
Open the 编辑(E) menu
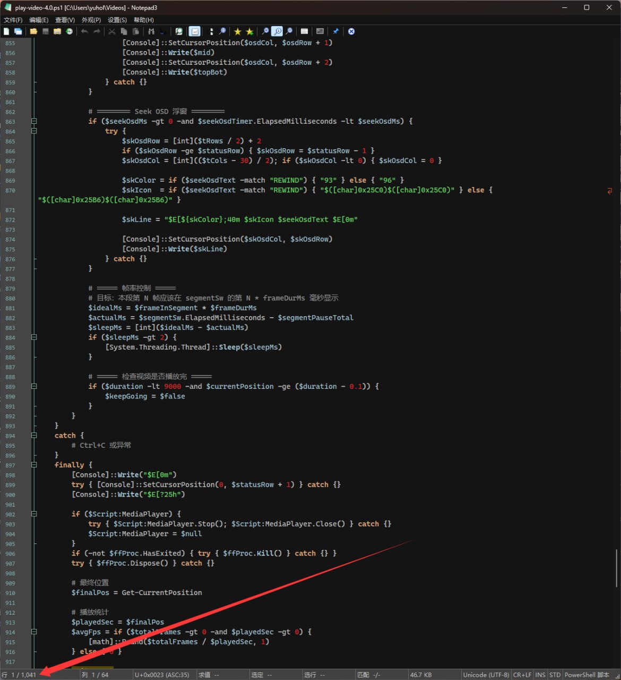point(39,20)
